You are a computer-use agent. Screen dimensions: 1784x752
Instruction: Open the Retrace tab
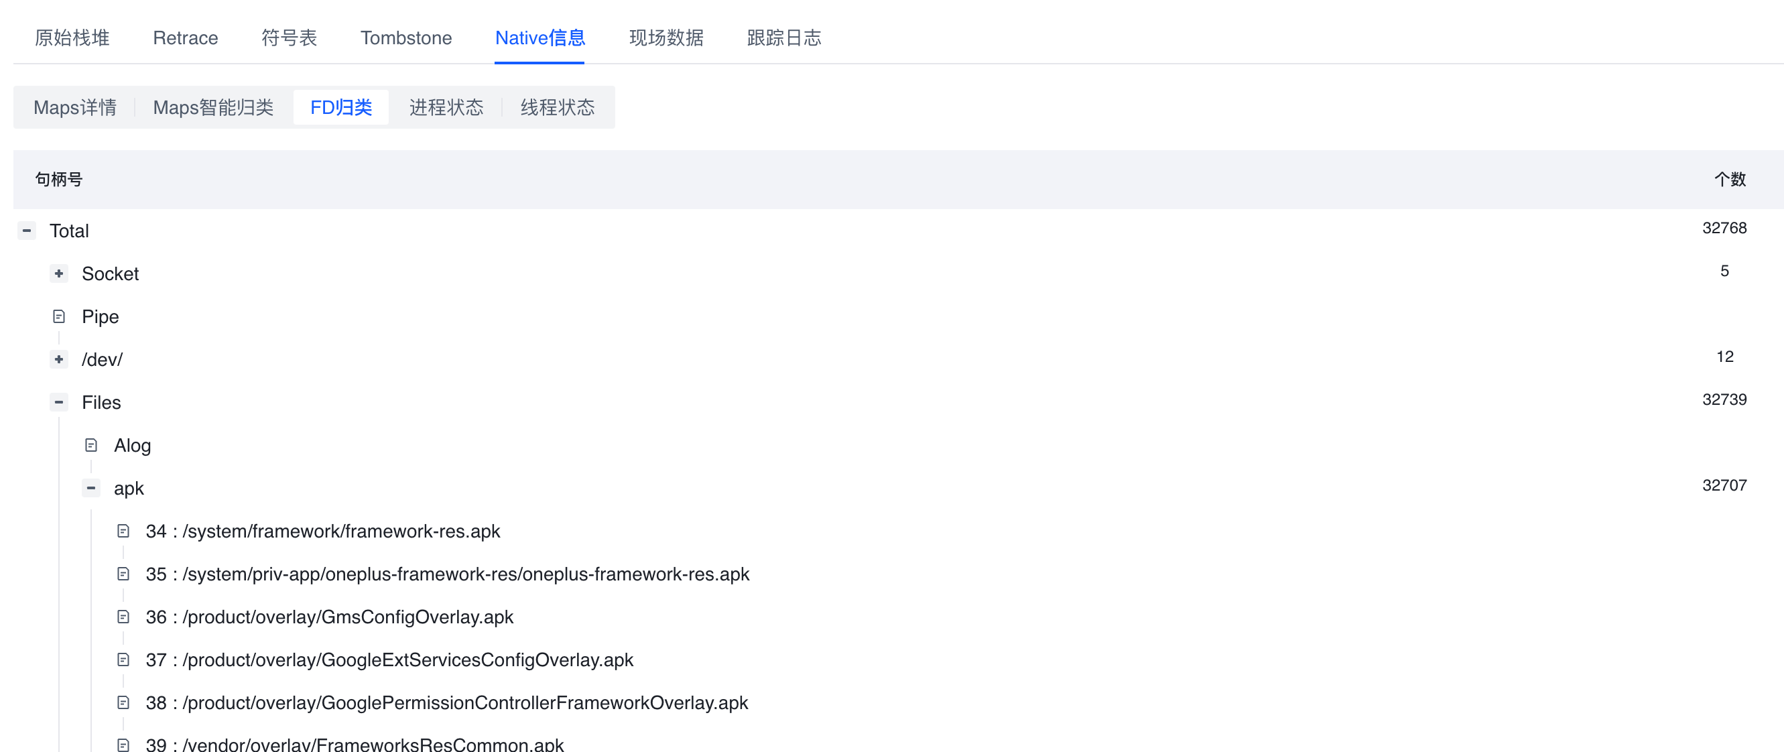tap(185, 38)
